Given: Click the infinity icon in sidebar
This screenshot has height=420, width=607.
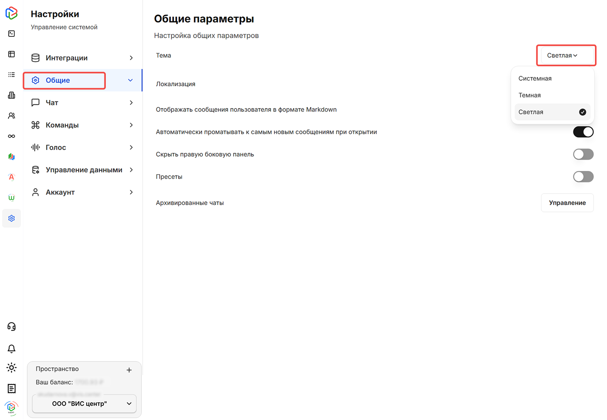Looking at the screenshot, I should click(12, 136).
